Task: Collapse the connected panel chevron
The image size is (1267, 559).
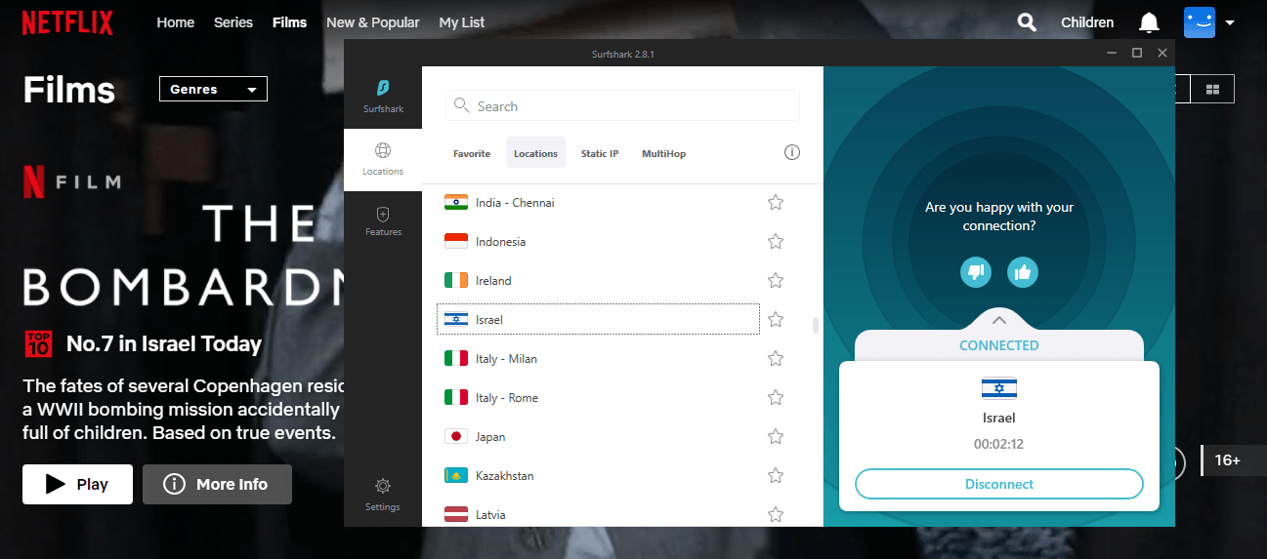Action: pos(998,320)
